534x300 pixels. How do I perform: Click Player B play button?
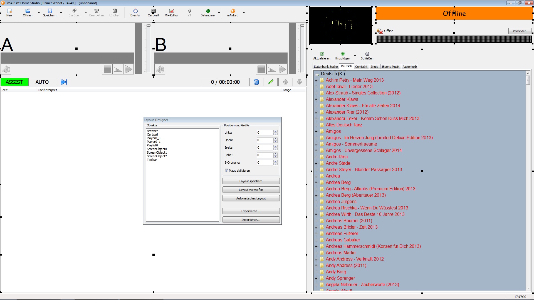pos(282,69)
